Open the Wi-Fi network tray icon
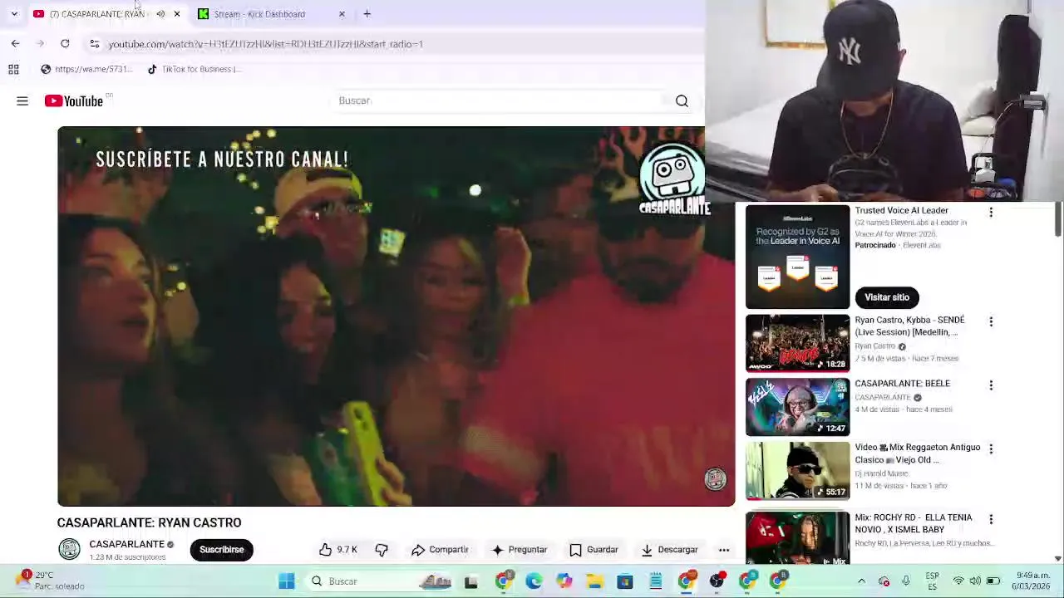 tap(958, 581)
